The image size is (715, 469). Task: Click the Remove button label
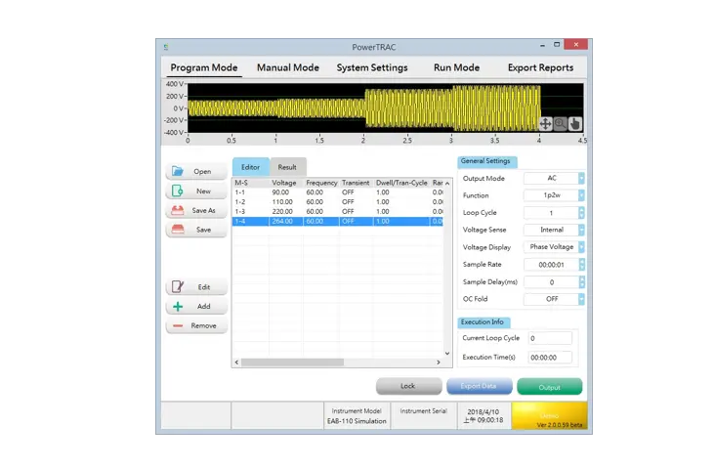[203, 325]
